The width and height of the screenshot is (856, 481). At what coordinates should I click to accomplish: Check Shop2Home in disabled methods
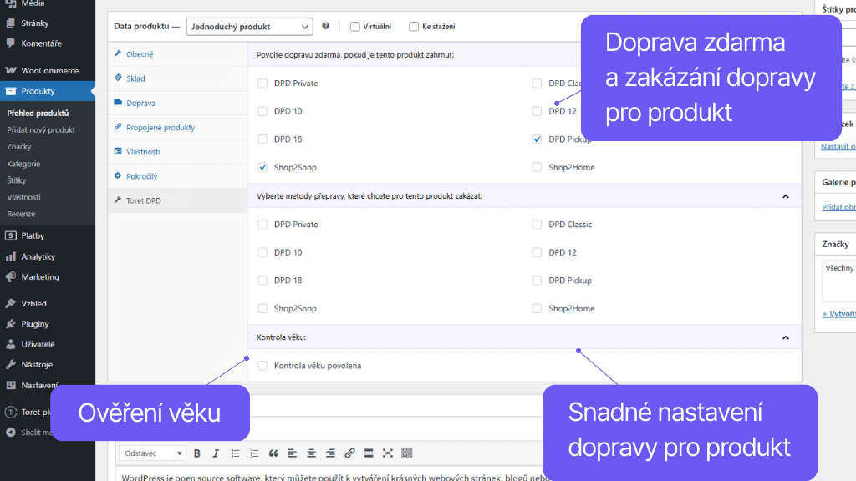coord(538,308)
